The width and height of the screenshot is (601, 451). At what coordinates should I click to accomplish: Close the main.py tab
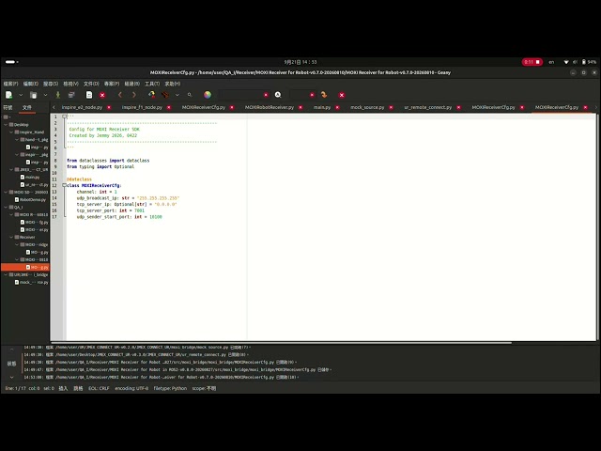point(337,107)
